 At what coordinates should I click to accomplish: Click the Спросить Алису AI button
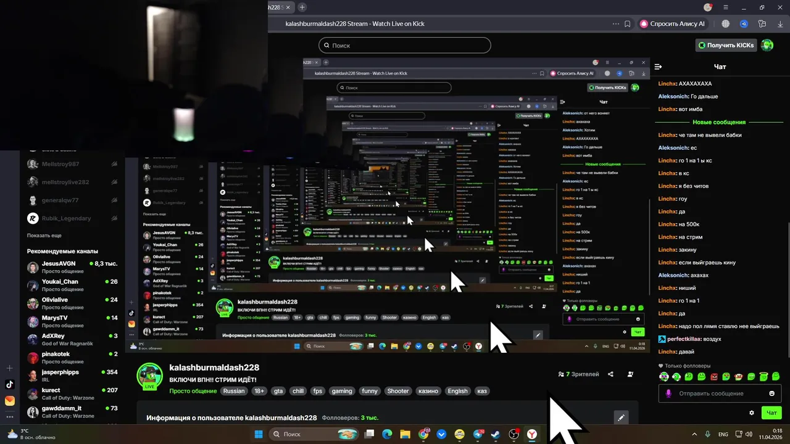click(x=672, y=24)
